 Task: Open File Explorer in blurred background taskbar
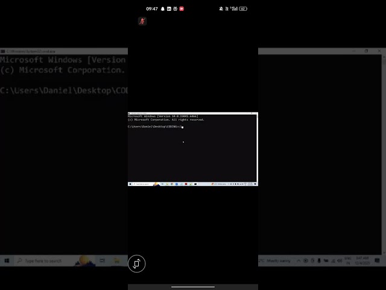pos(116,260)
